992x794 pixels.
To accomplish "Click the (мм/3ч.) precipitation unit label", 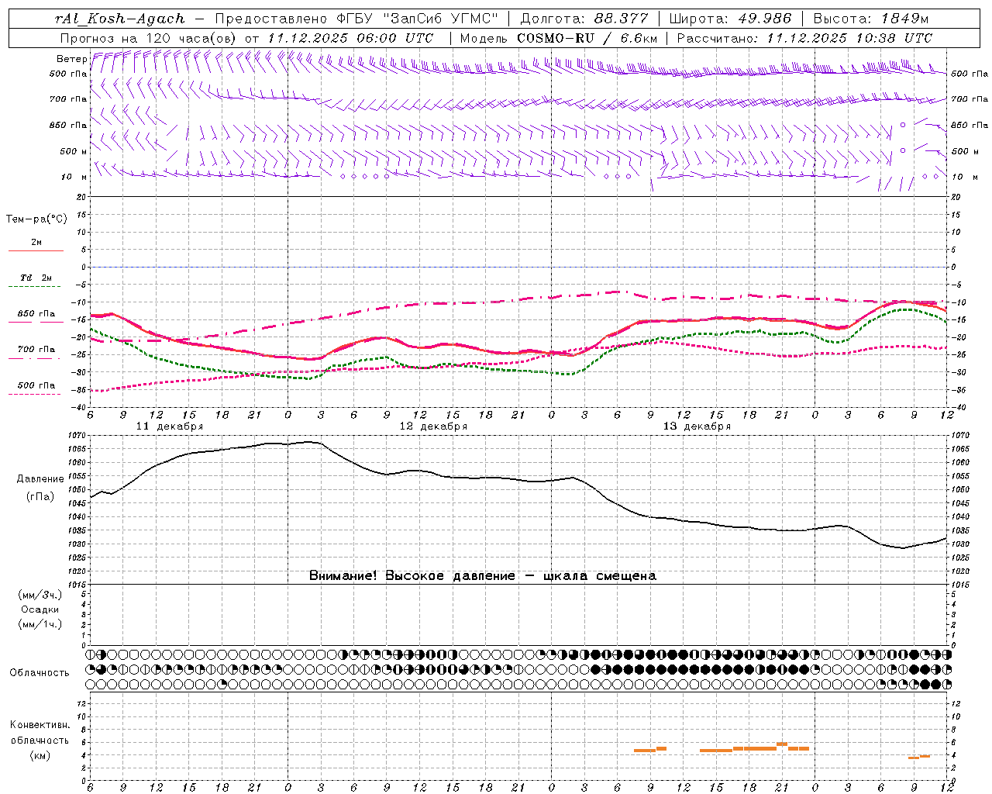I will [40, 595].
